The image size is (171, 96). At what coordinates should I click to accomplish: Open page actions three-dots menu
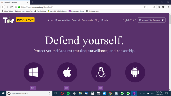click(x=150, y=7)
